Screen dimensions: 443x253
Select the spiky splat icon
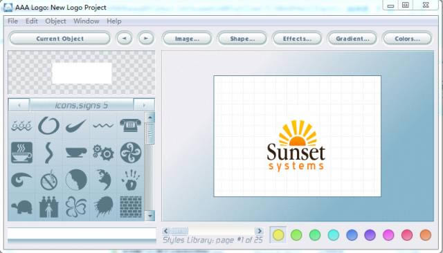pos(103,207)
